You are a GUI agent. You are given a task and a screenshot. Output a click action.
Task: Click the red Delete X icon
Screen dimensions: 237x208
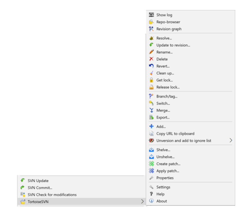point(151,59)
